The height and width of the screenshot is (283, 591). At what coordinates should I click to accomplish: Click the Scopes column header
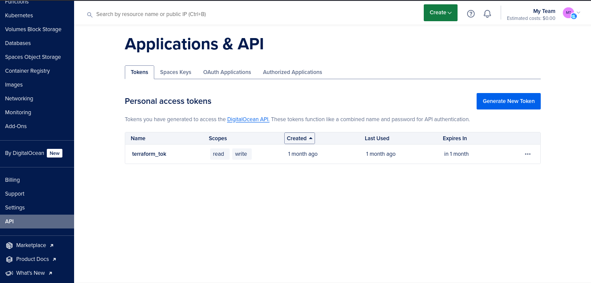click(x=218, y=138)
